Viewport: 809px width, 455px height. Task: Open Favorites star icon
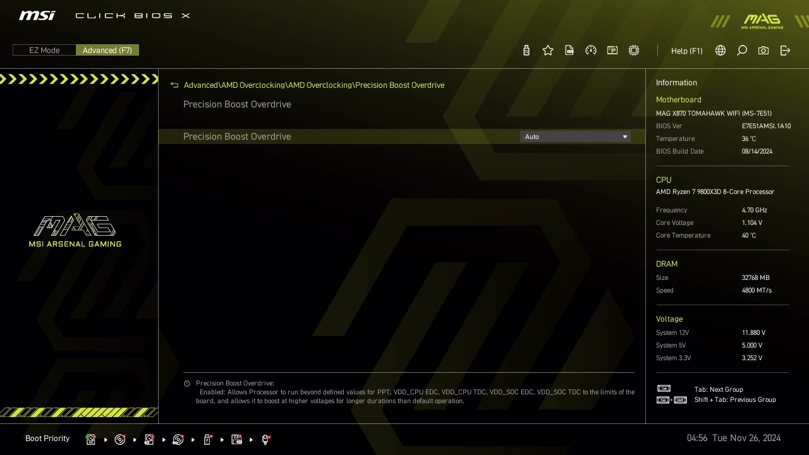(548, 51)
